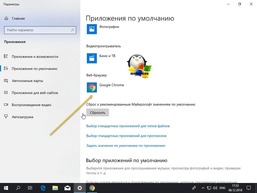Open clock and date 17:33

pyautogui.click(x=235, y=188)
